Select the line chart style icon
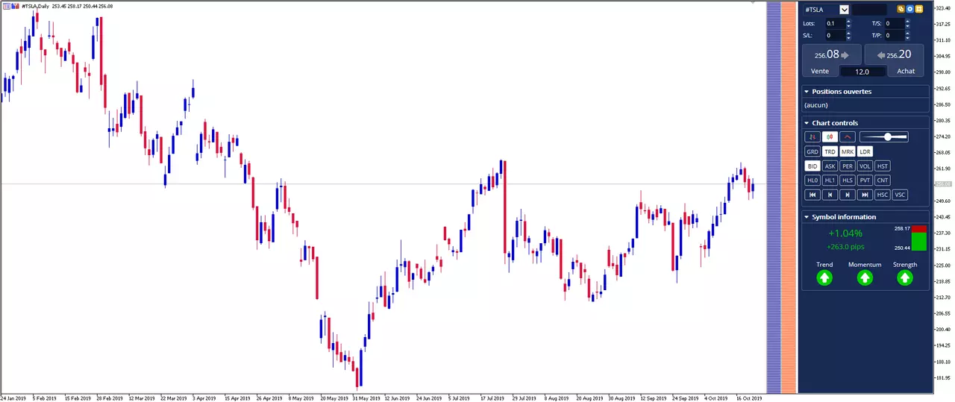Viewport: 955px width, 402px height. click(x=848, y=136)
